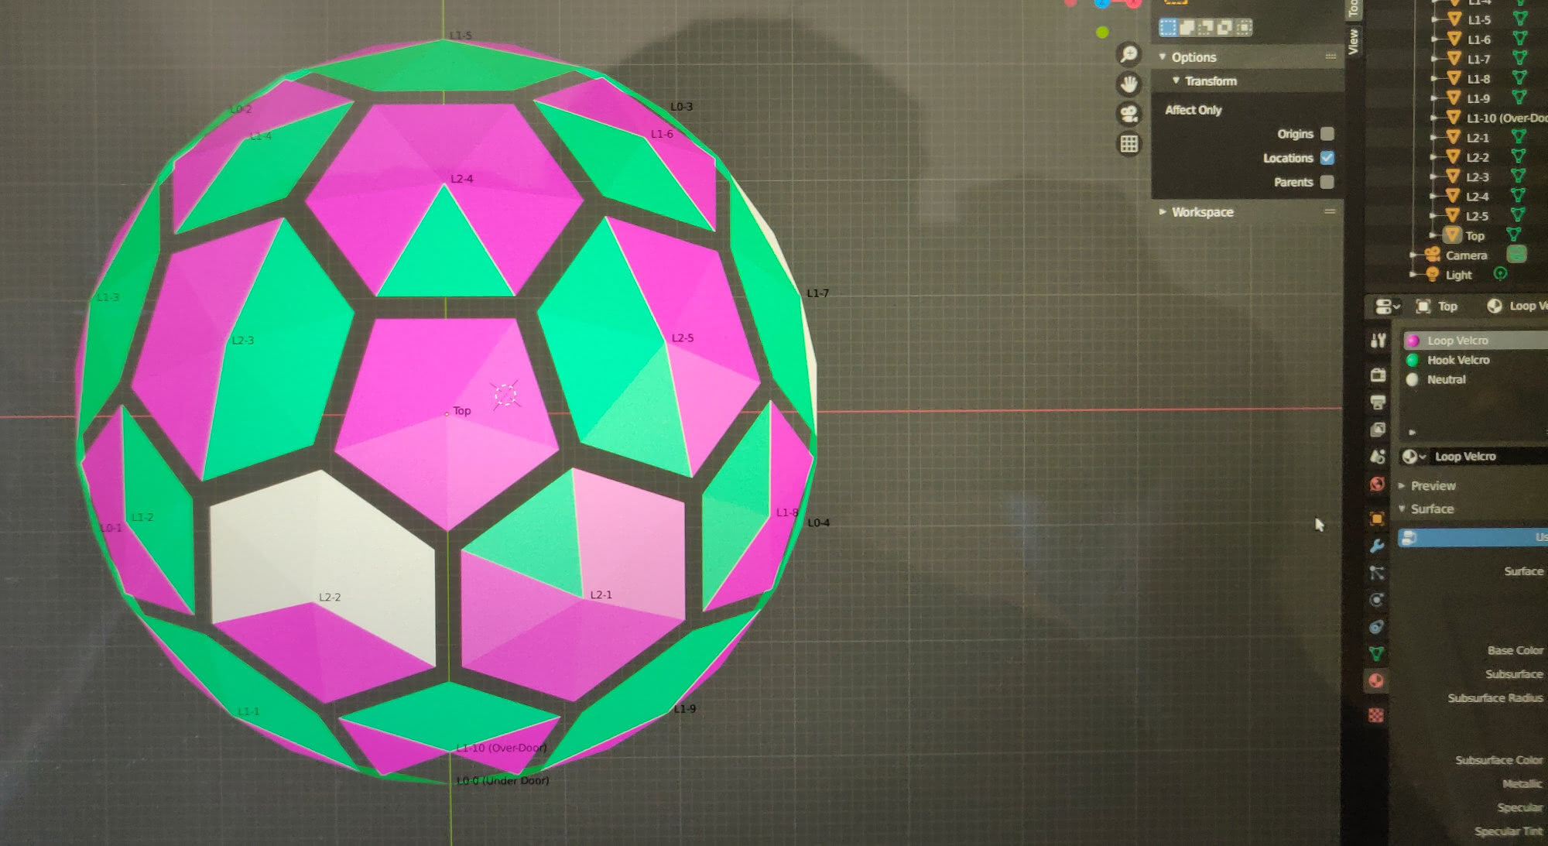Viewport: 1548px width, 846px height.
Task: Select the Top object in outliner
Action: tap(1474, 236)
